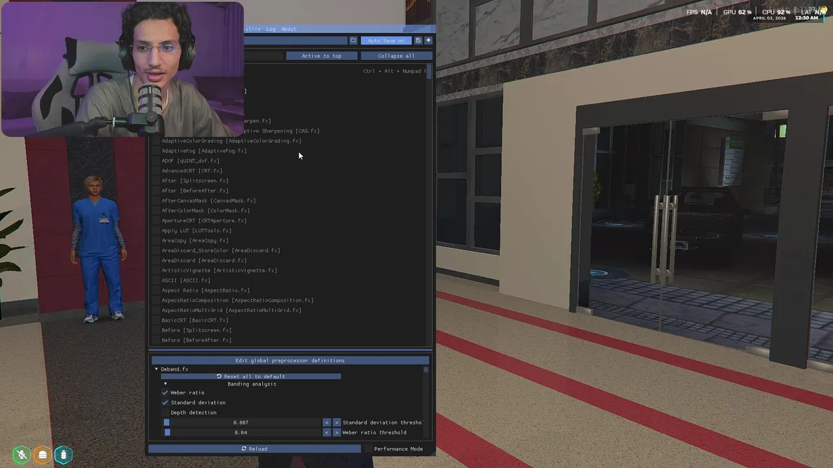
Task: Click the save preset floppy icon
Action: (418, 40)
